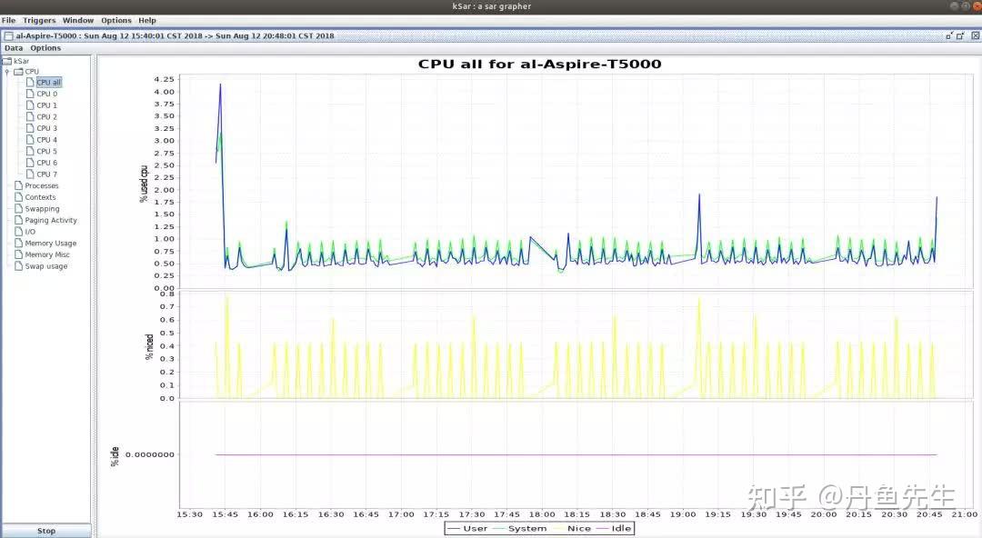Maximize the al-Aspire-T5000 internal window
Image resolution: width=982 pixels, height=538 pixels.
(x=960, y=35)
